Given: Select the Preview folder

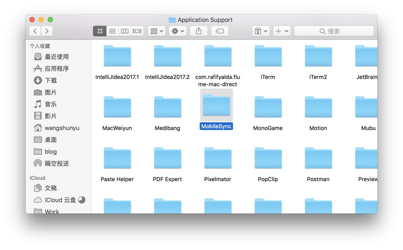Looking at the screenshot, I should coord(367,165).
